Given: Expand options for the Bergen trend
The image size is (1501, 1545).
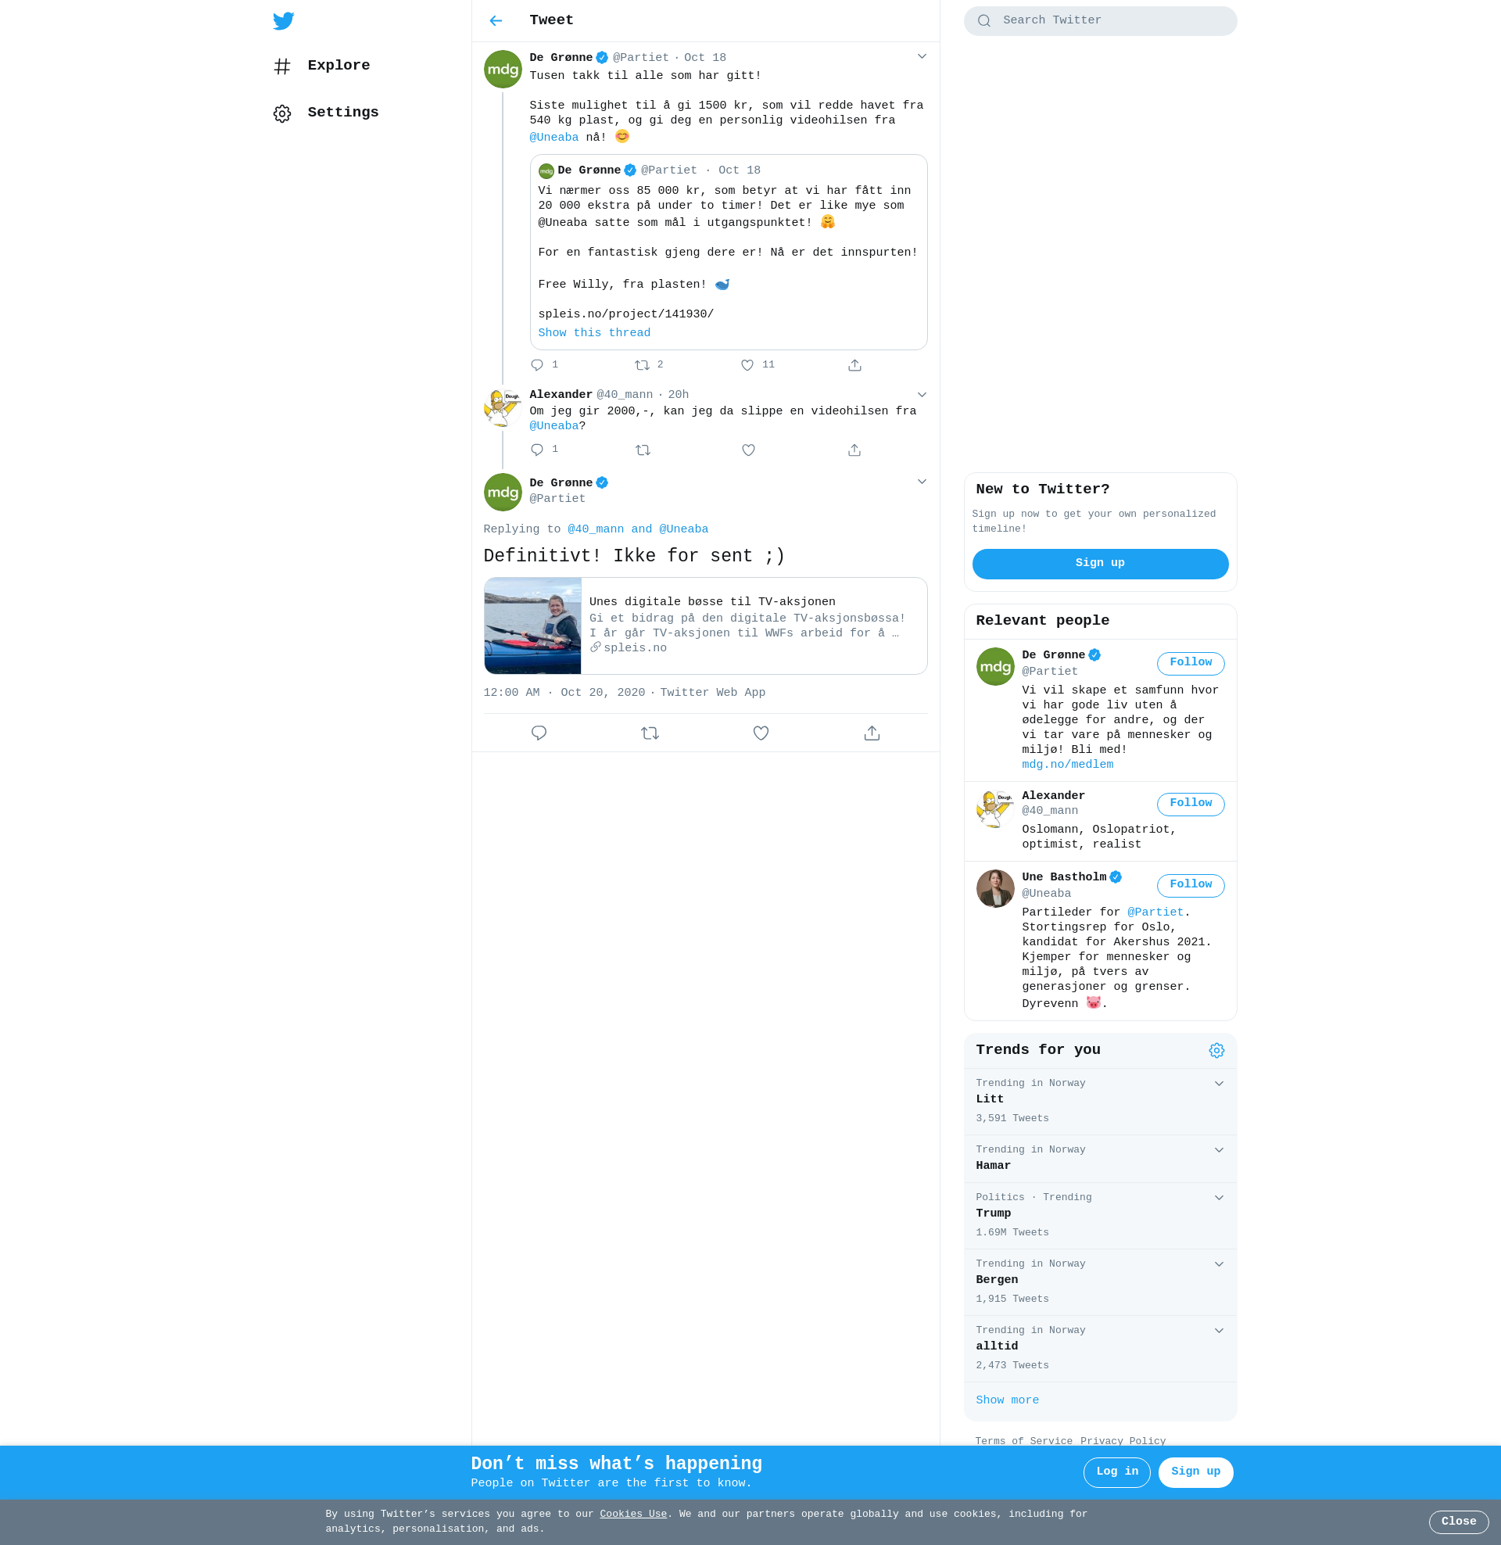Looking at the screenshot, I should tap(1219, 1264).
